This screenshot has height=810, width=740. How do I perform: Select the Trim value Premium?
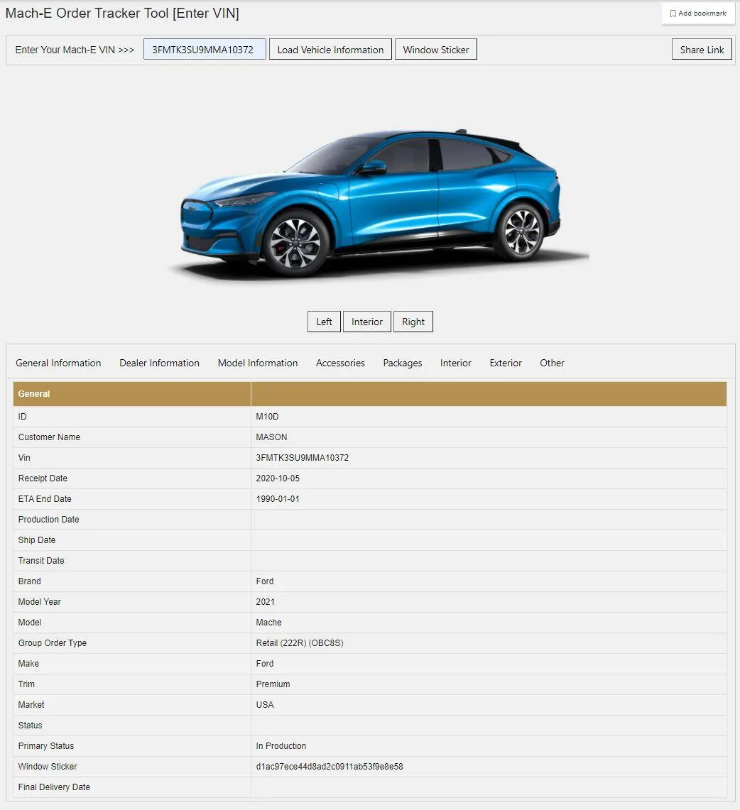pos(273,684)
